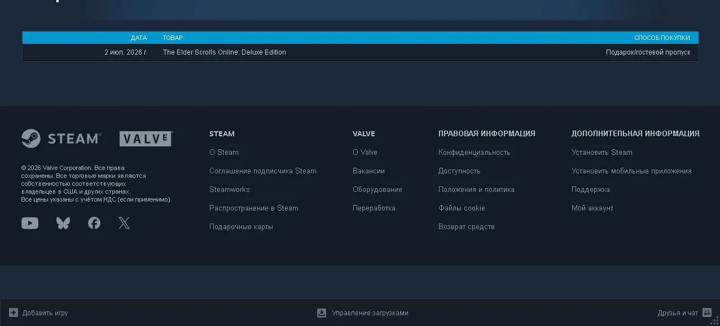The image size is (720, 326).
Task: Open the Доступность link
Action: coord(459,171)
